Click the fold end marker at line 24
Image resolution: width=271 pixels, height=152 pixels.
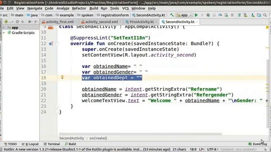57,112
